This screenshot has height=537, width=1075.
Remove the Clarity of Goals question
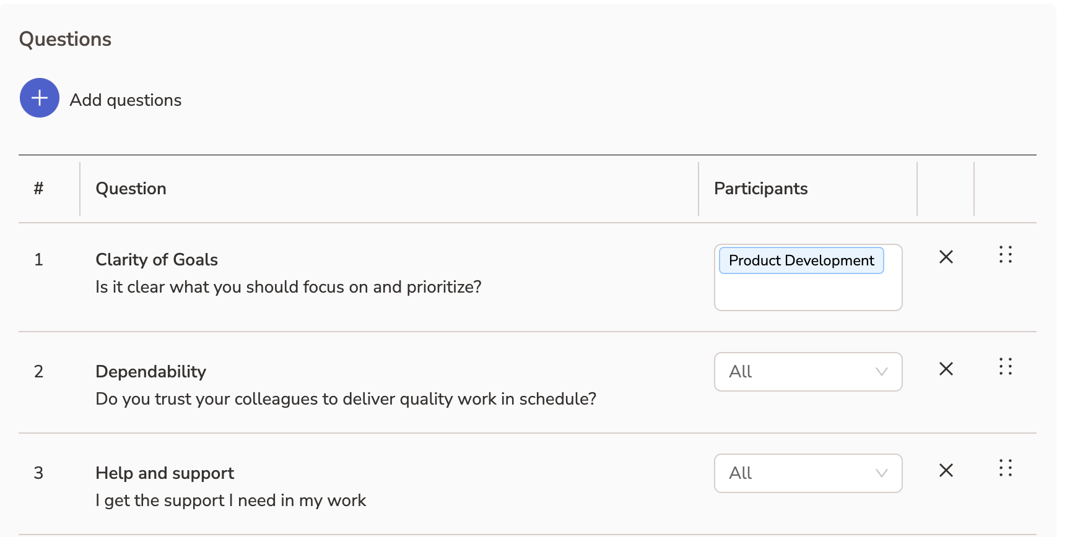pos(946,257)
